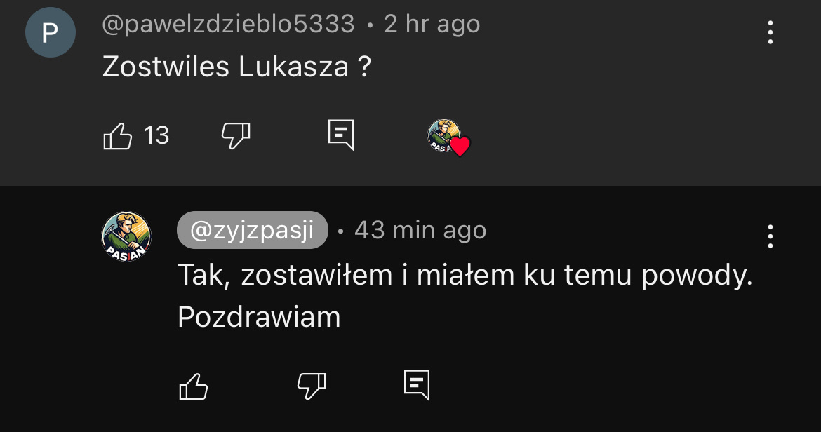Like the comment by pawelzdzieblo5333
Viewport: 821px width, 432px height.
click(118, 135)
